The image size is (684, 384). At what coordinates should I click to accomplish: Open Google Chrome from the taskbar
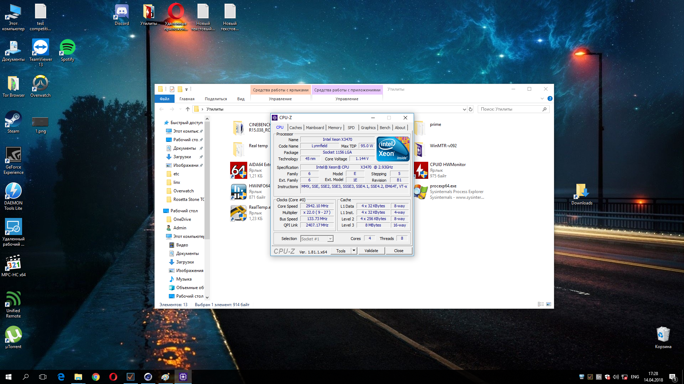click(x=96, y=377)
